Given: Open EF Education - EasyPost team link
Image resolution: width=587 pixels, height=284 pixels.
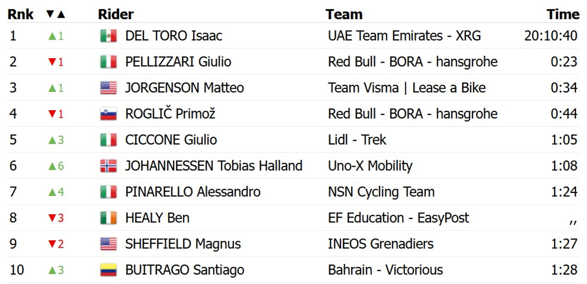Looking at the screenshot, I should pos(399,218).
